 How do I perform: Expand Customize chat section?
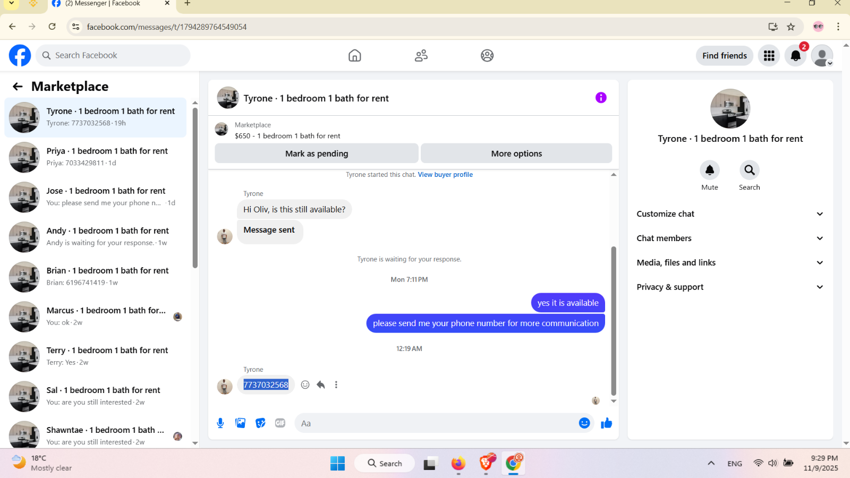[x=730, y=214]
